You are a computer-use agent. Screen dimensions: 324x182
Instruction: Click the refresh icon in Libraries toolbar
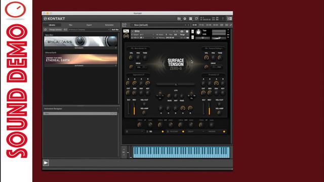point(46,30)
